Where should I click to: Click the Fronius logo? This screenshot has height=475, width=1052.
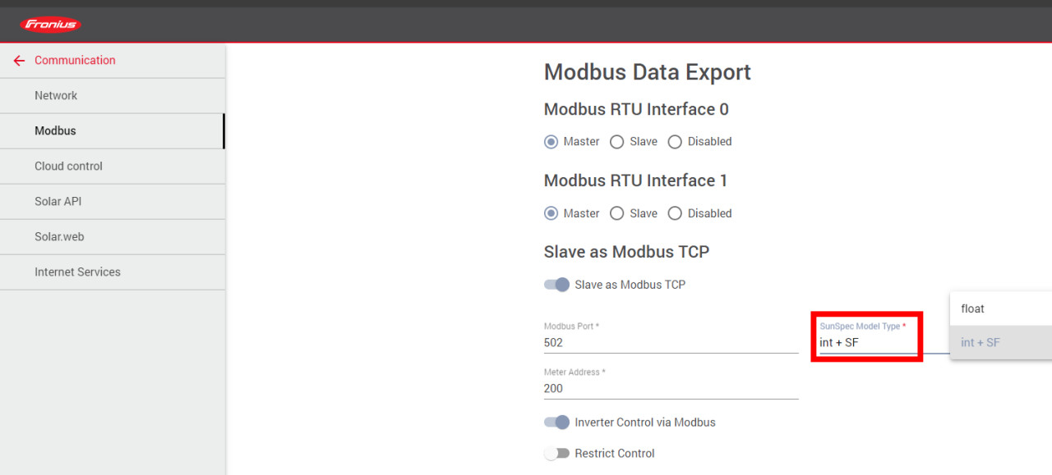point(51,25)
